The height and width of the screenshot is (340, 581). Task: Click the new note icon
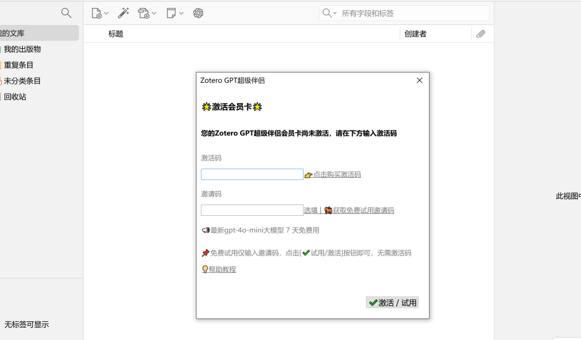(171, 14)
